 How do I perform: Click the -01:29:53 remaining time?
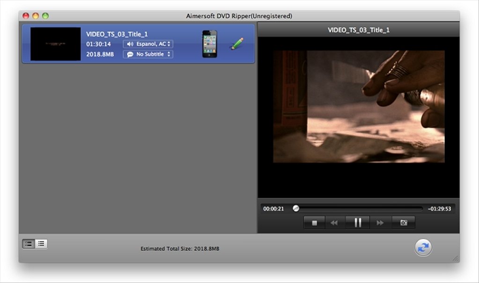[440, 209]
